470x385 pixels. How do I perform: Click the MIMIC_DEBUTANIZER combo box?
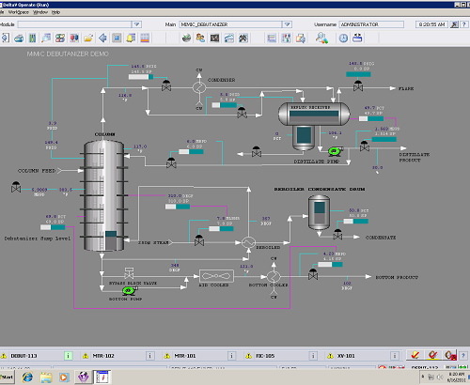236,24
